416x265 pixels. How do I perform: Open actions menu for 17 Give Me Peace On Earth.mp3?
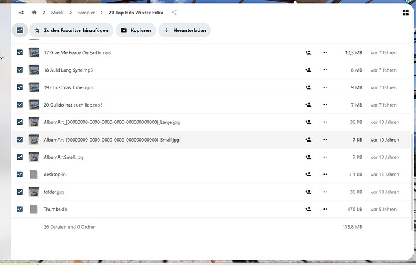click(x=324, y=52)
